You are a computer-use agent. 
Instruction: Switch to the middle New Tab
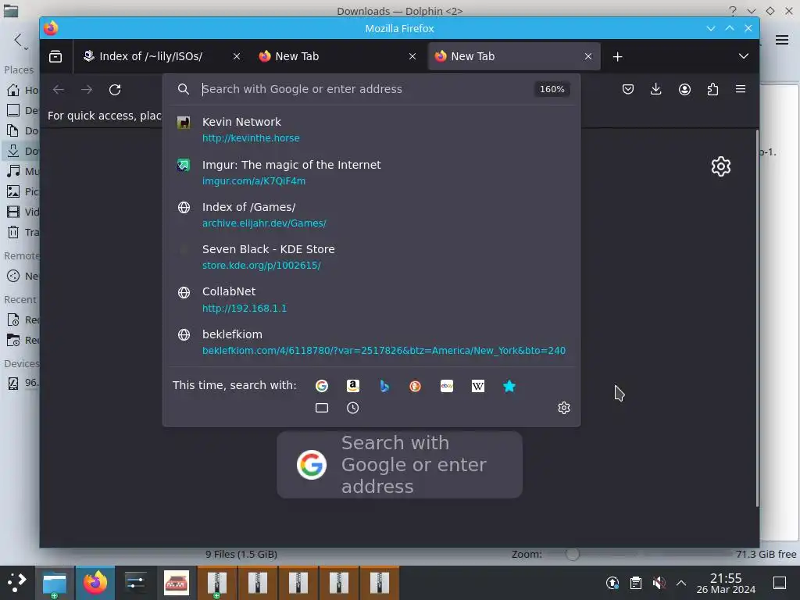[337, 56]
